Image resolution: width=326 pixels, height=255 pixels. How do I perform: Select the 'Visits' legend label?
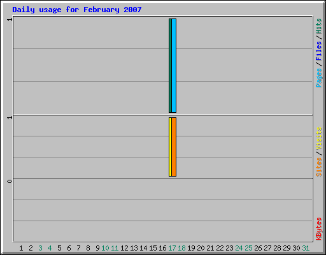(x=318, y=139)
